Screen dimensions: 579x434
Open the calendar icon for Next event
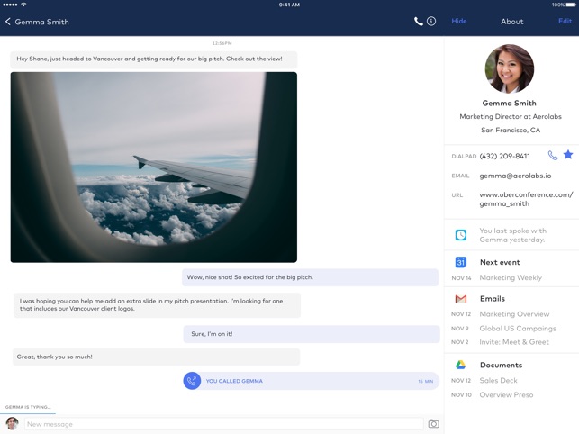[460, 262]
